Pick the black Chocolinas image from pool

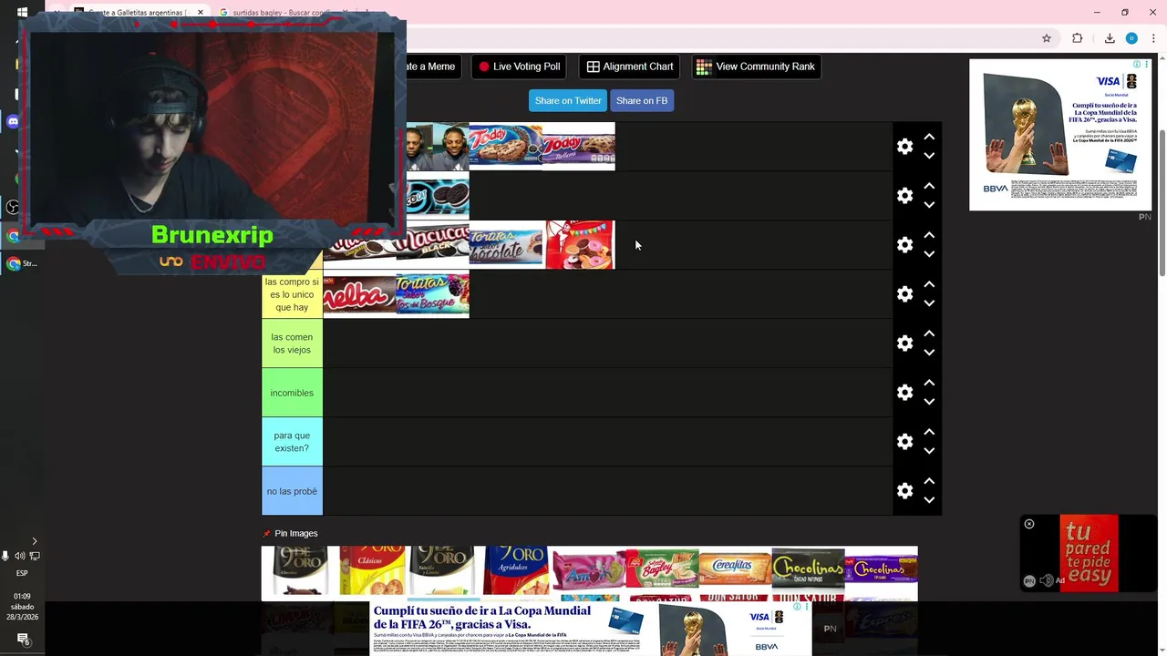tap(808, 570)
